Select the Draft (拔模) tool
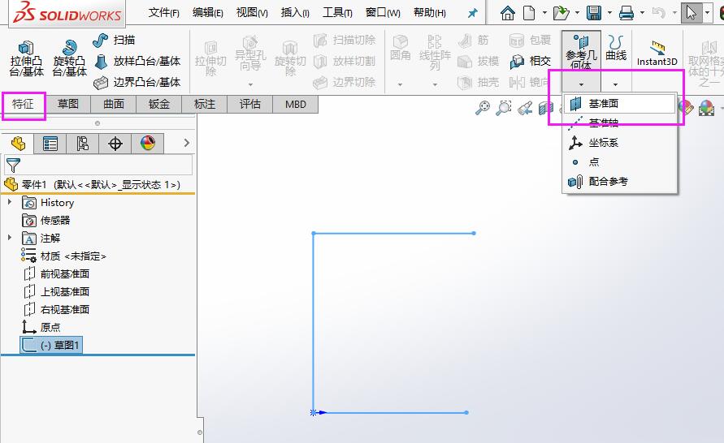724x443 pixels. (479, 61)
